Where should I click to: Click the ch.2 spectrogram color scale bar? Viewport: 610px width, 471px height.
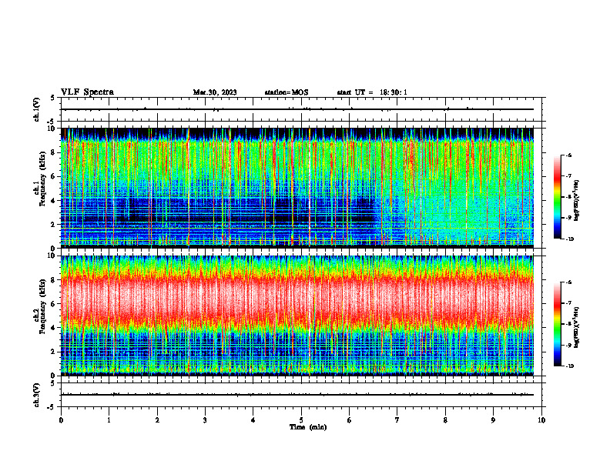[x=557, y=324]
